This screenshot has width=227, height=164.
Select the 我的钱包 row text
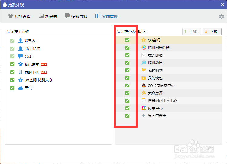pyautogui.click(x=155, y=78)
